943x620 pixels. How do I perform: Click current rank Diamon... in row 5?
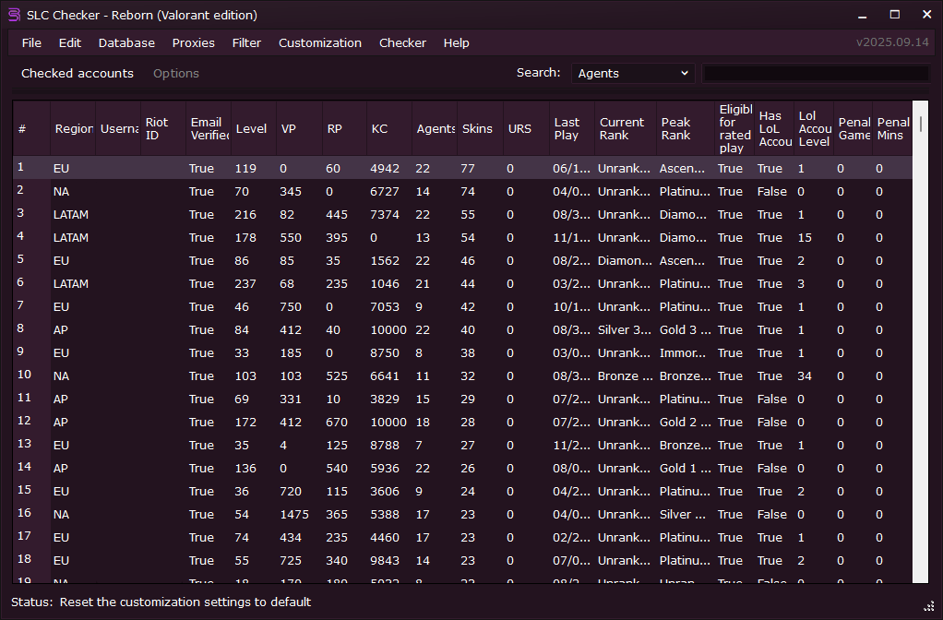pos(625,261)
